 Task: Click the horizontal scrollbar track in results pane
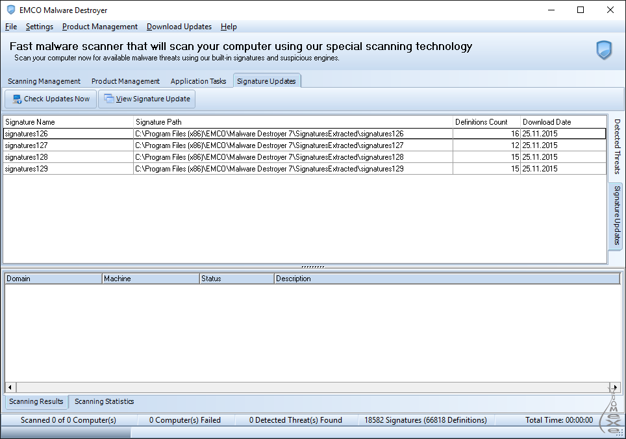[x=312, y=387]
